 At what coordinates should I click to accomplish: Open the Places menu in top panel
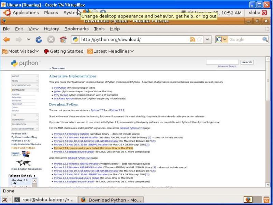[x=51, y=13]
